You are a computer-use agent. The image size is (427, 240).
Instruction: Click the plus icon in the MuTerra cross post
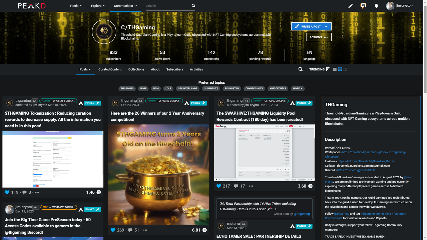[x=276, y=209]
